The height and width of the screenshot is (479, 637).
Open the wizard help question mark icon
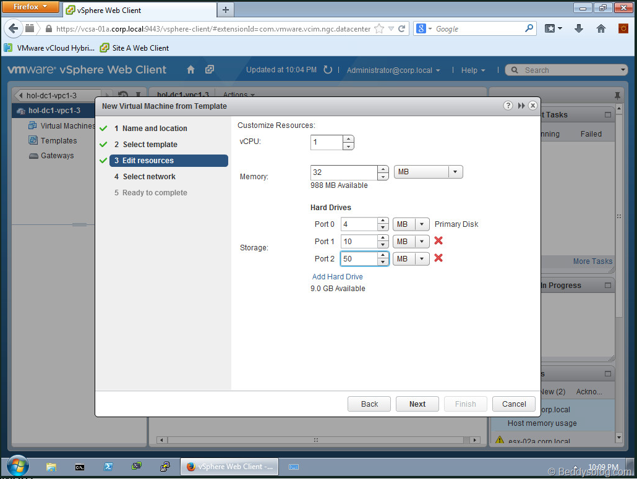508,106
